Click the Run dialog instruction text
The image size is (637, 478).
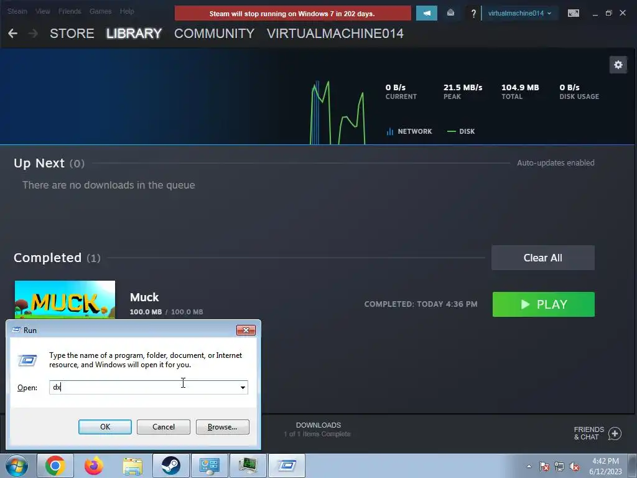(x=146, y=360)
